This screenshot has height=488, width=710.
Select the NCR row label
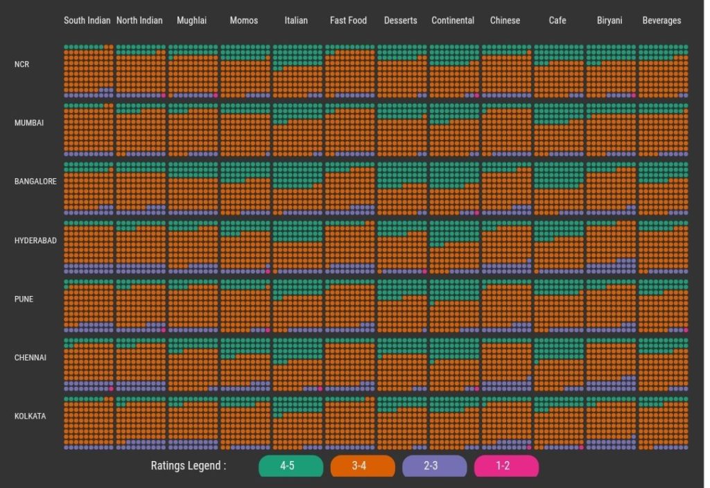click(x=22, y=64)
